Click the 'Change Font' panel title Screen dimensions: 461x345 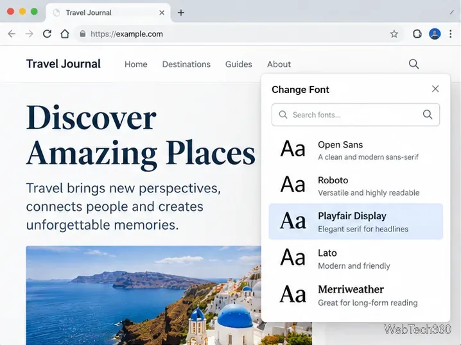coord(300,89)
